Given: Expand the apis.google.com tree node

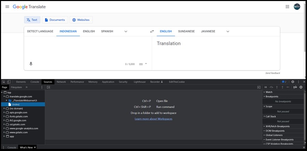Looking at the screenshot, I should click(4, 112).
